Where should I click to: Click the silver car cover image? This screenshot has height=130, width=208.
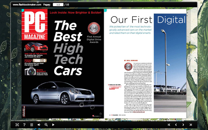click(x=62, y=93)
